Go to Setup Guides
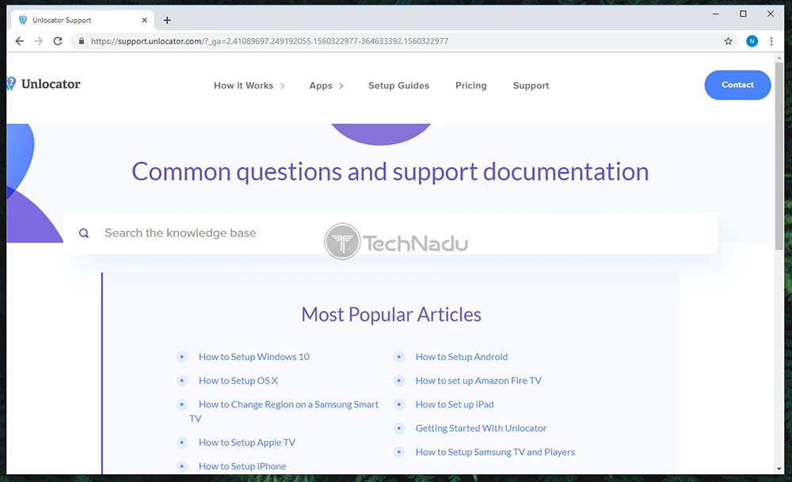Image resolution: width=792 pixels, height=482 pixels. [x=398, y=85]
